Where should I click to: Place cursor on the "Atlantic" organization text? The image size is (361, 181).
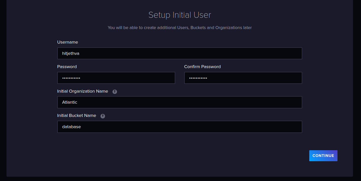[70, 102]
